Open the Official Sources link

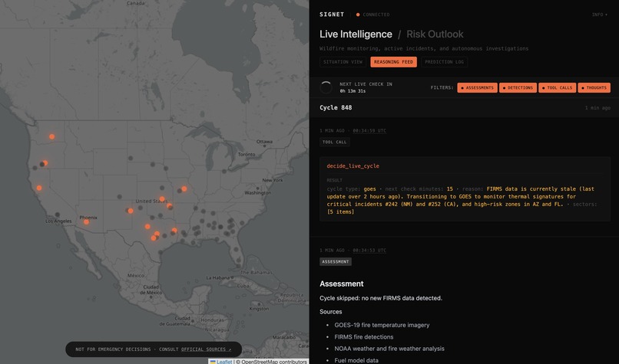click(x=206, y=349)
